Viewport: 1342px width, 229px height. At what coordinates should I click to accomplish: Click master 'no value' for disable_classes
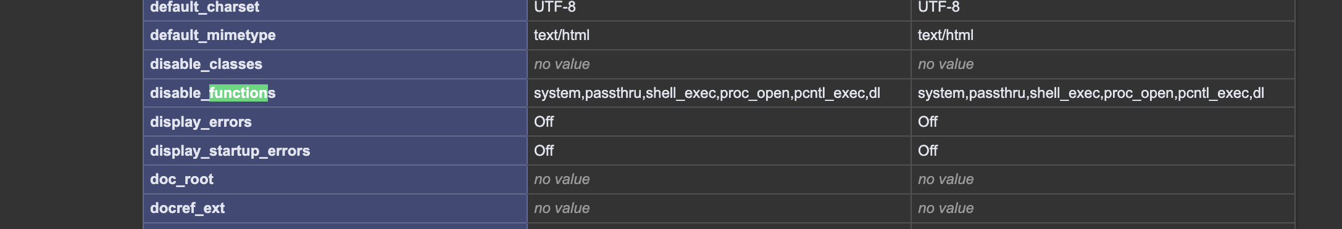click(946, 64)
